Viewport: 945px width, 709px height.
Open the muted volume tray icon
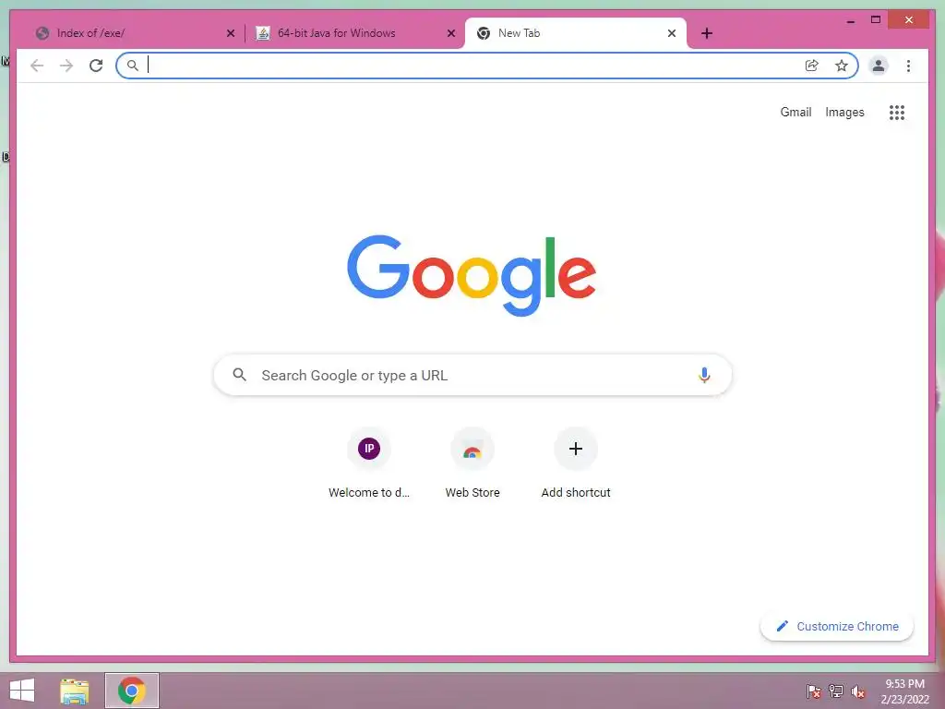[857, 691]
